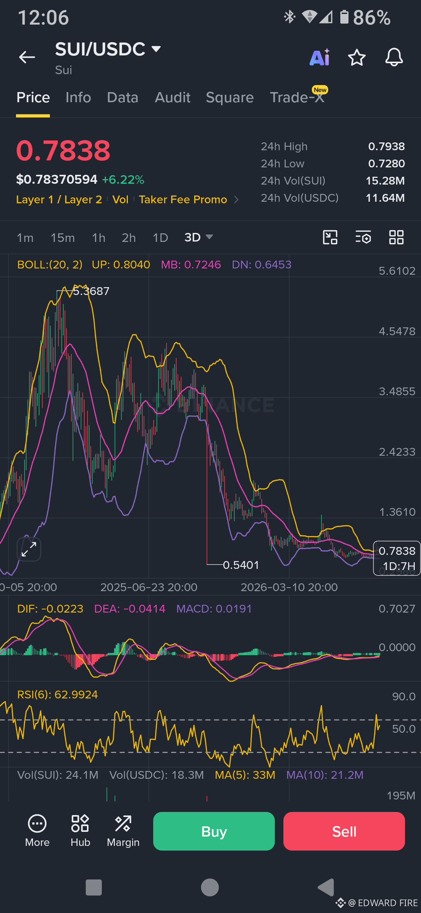
Task: Switch to the Price tab
Action: pyautogui.click(x=33, y=98)
